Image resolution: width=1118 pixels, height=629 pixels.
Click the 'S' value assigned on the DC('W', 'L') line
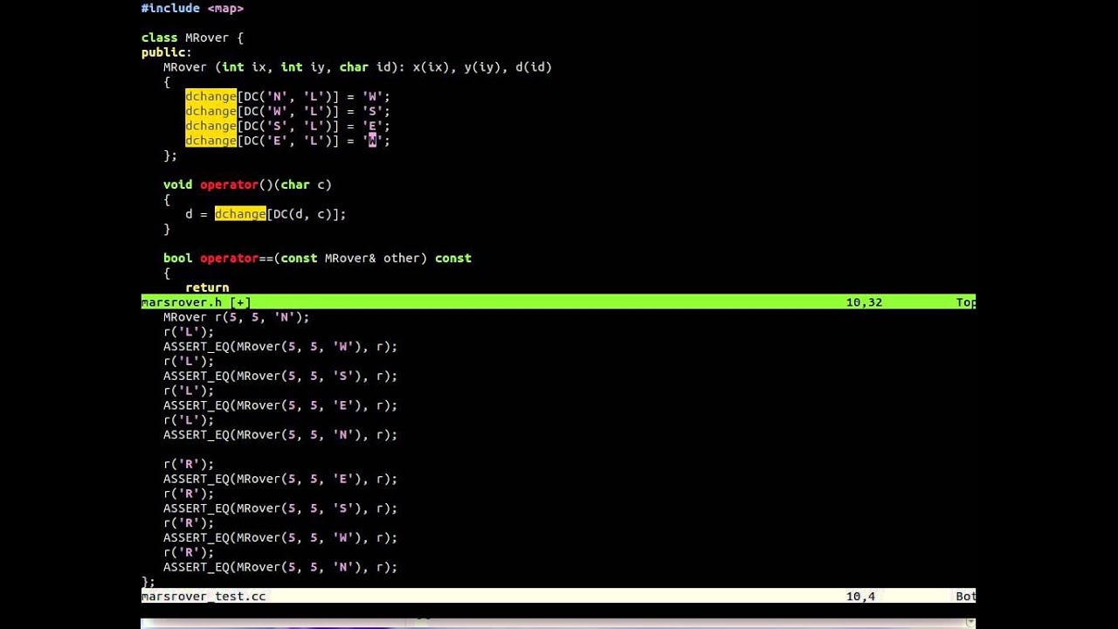pos(372,111)
